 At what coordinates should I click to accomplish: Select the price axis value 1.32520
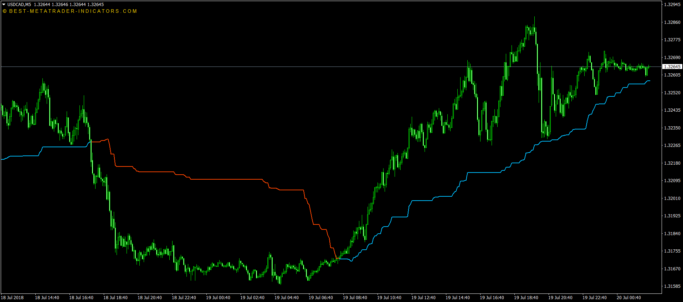[x=672, y=92]
